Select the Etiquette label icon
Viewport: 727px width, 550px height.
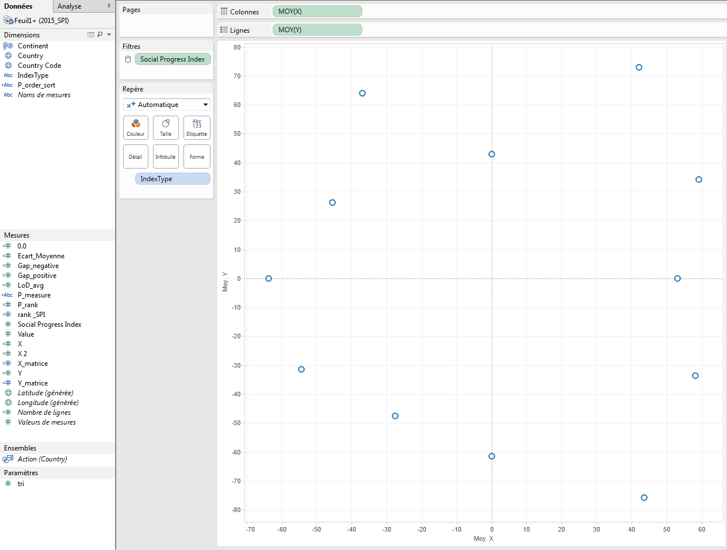click(x=197, y=128)
